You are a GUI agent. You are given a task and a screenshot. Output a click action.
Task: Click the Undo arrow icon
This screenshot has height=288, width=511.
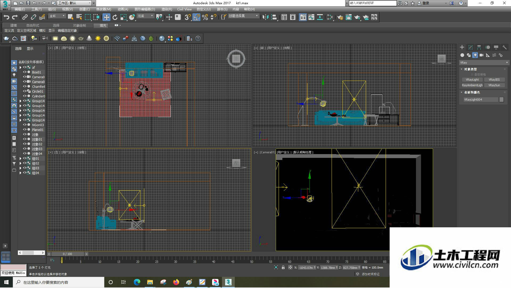6,17
